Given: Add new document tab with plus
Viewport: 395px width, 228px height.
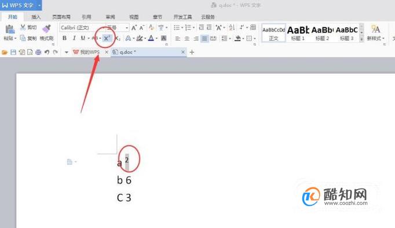Looking at the screenshot, I should click(x=192, y=52).
